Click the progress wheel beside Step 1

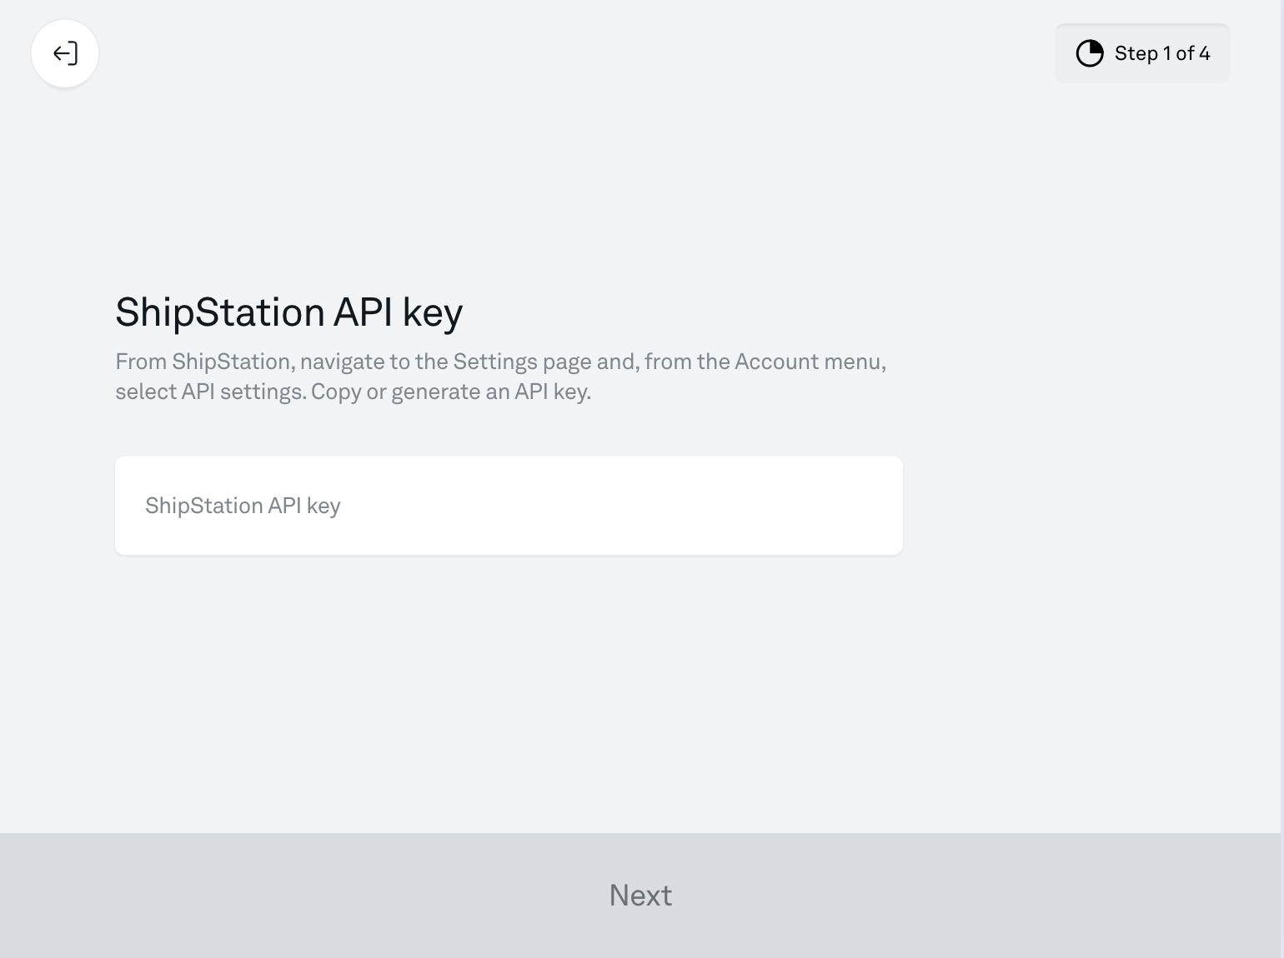point(1089,52)
